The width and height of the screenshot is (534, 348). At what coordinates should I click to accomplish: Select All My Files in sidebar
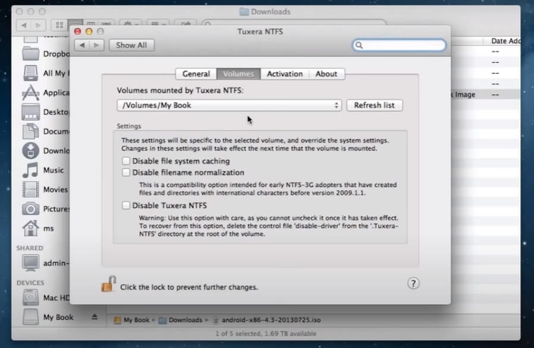[x=46, y=73]
